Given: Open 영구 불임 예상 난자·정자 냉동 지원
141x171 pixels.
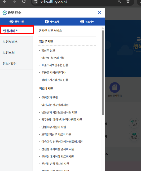Looking at the screenshot, I should coord(62,120).
